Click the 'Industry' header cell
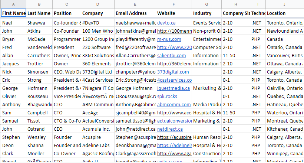The height and width of the screenshot is (163, 304). [206, 13]
